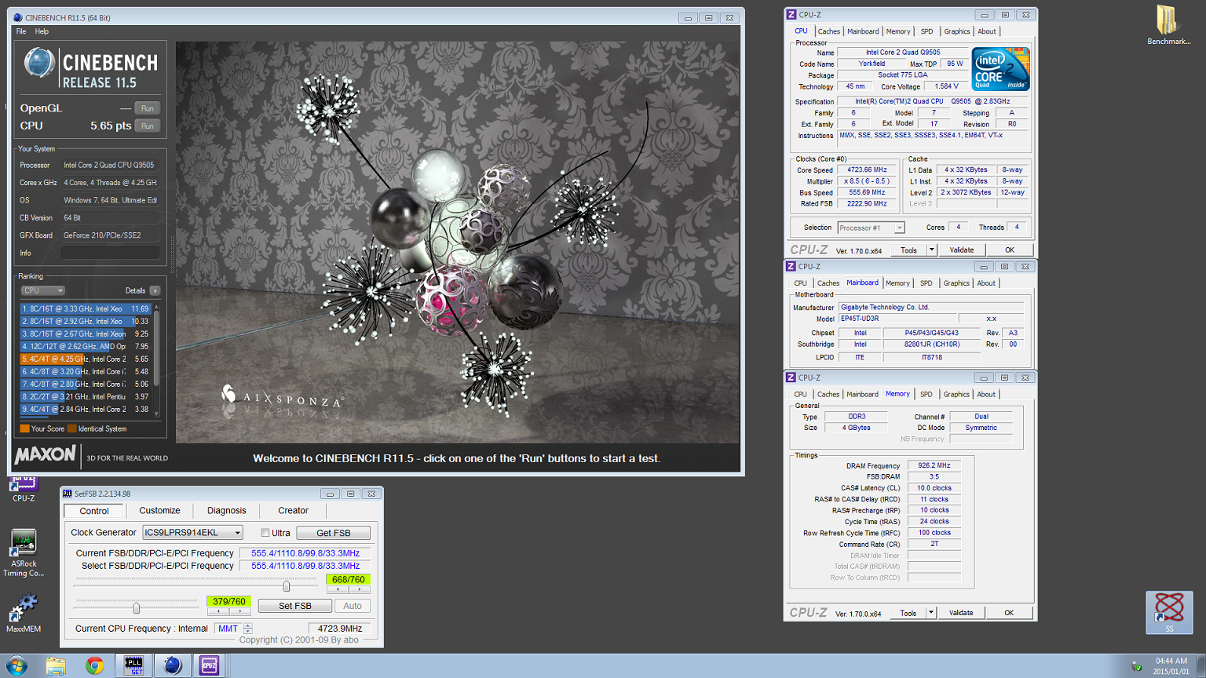The width and height of the screenshot is (1206, 678).
Task: Click Validate in the CPU-Z CPU window
Action: pyautogui.click(x=962, y=250)
